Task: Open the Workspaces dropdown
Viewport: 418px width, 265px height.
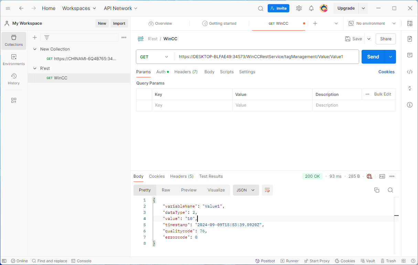Action: (x=79, y=8)
